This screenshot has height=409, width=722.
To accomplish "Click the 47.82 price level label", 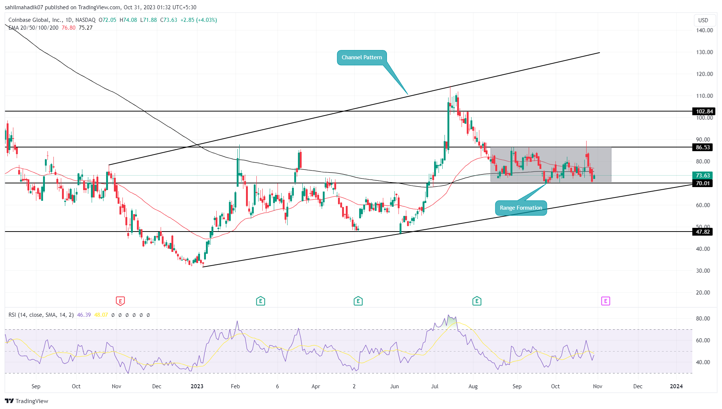I will (x=702, y=232).
